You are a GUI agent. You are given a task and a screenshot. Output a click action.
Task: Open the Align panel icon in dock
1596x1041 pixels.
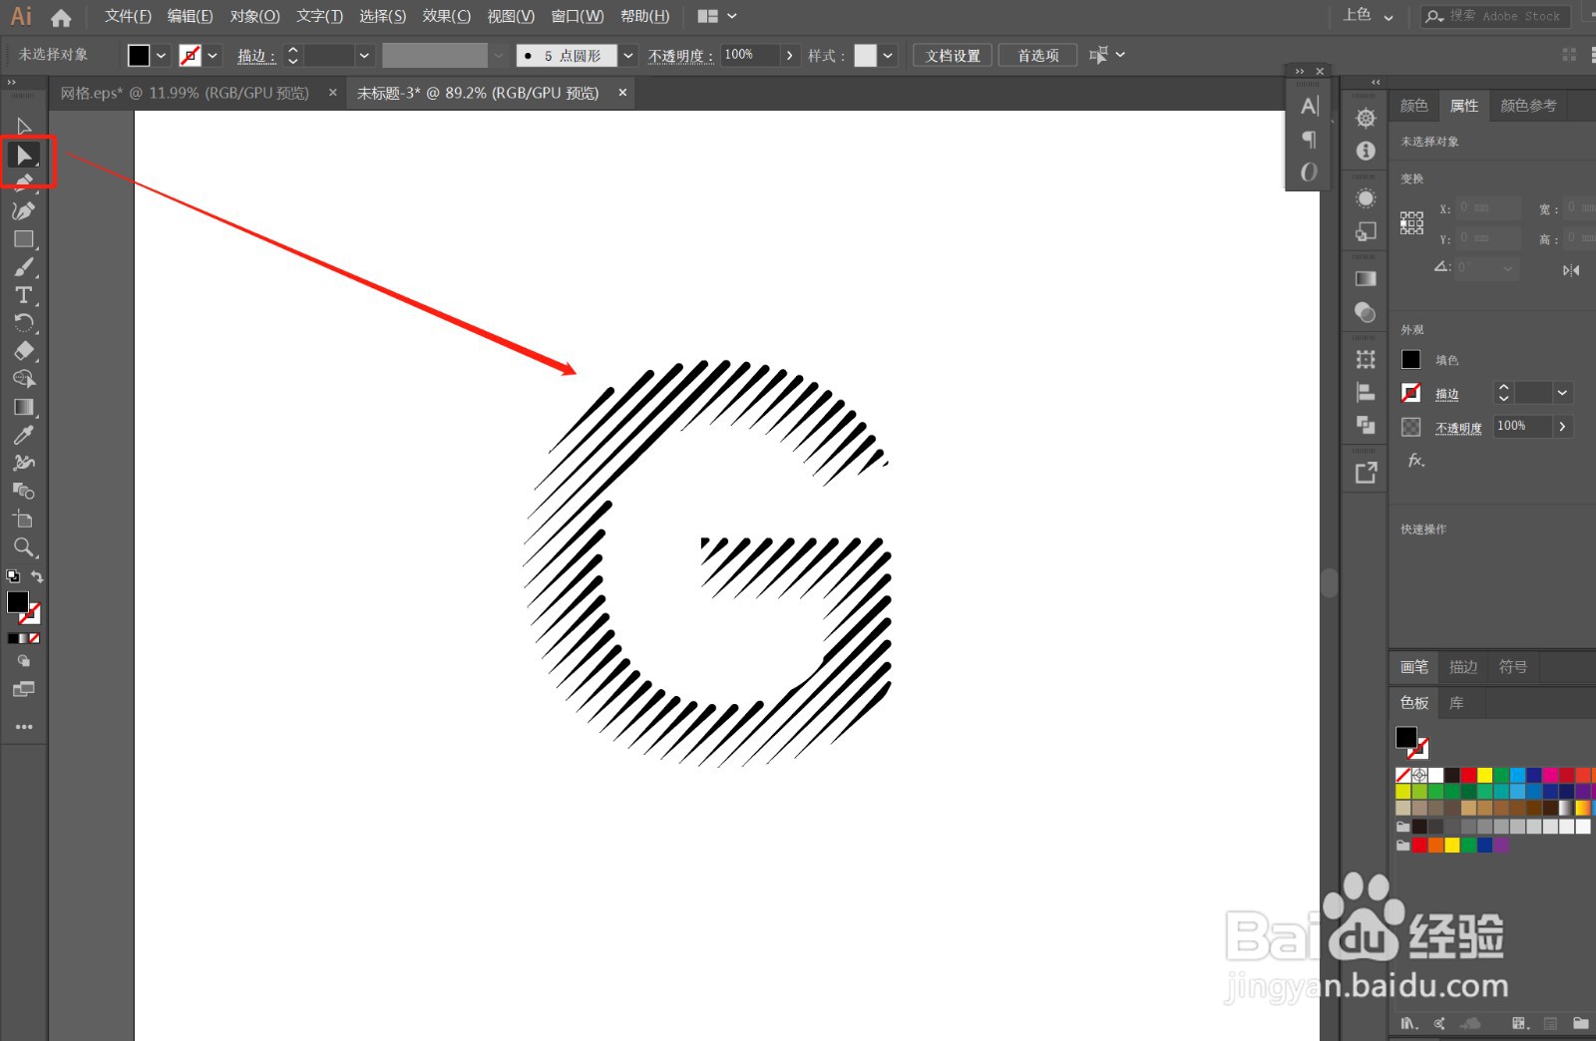click(1366, 393)
